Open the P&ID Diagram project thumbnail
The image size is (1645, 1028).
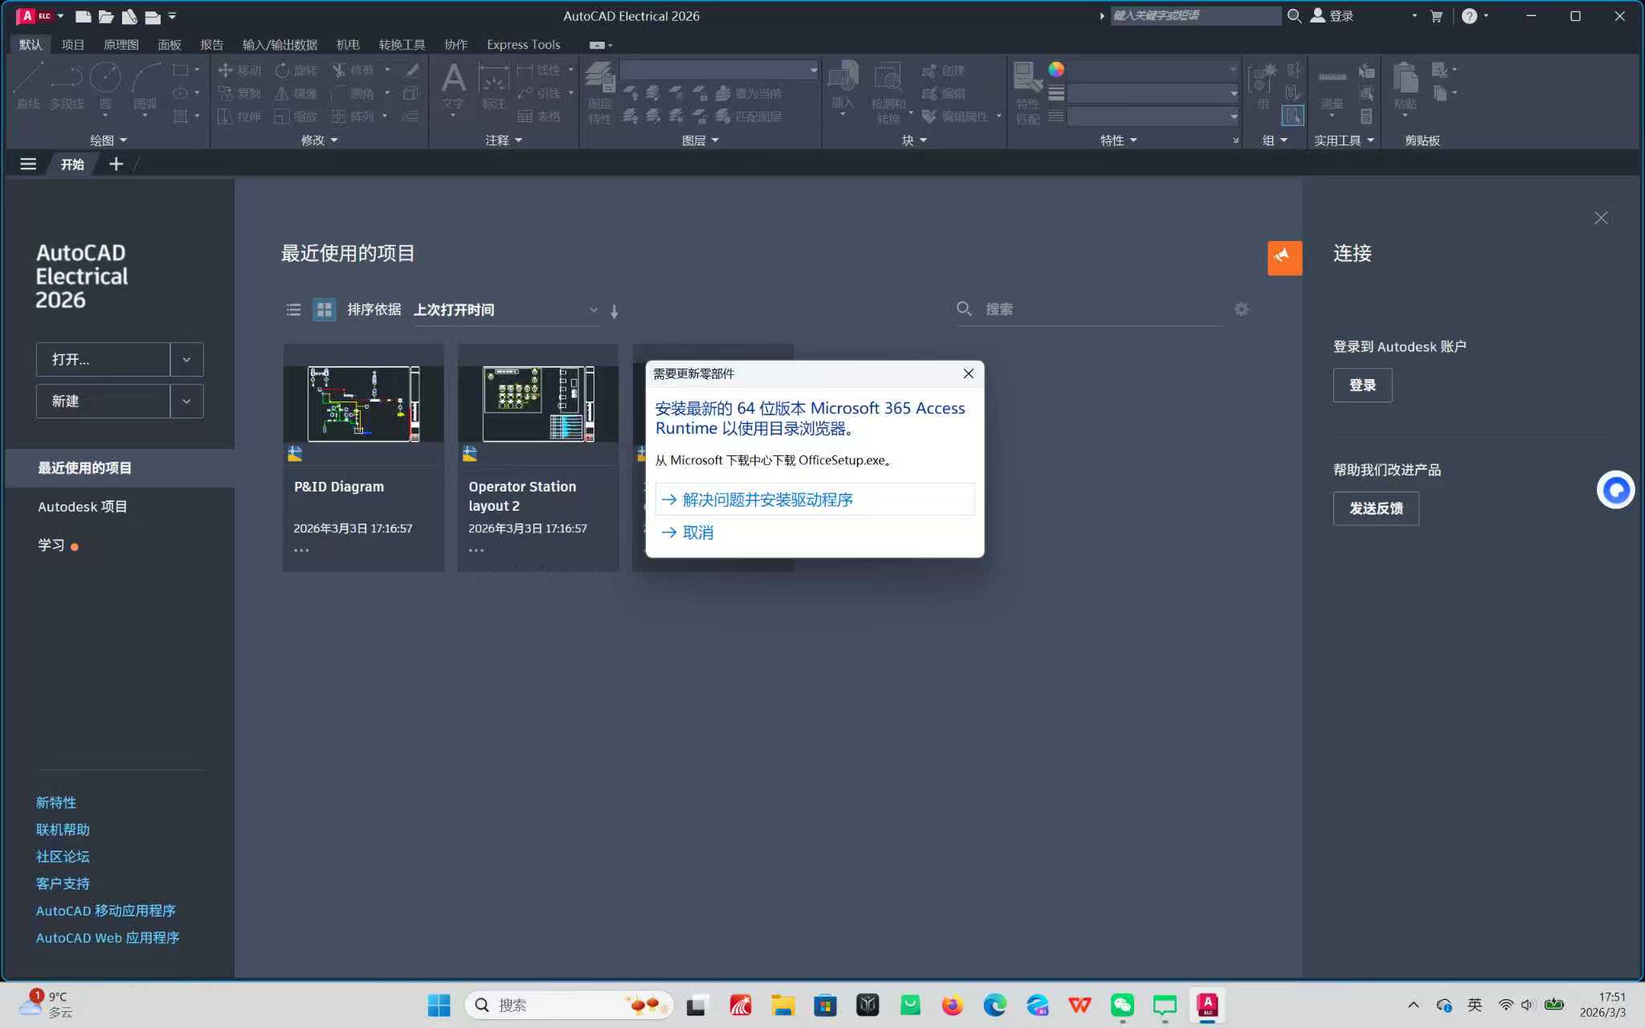point(363,404)
